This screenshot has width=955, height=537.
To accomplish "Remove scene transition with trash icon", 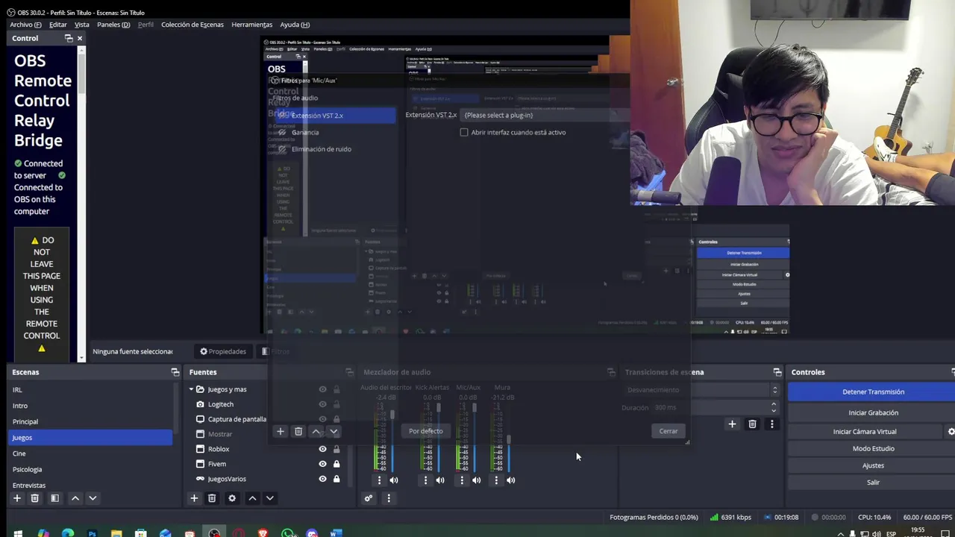I will 752,424.
